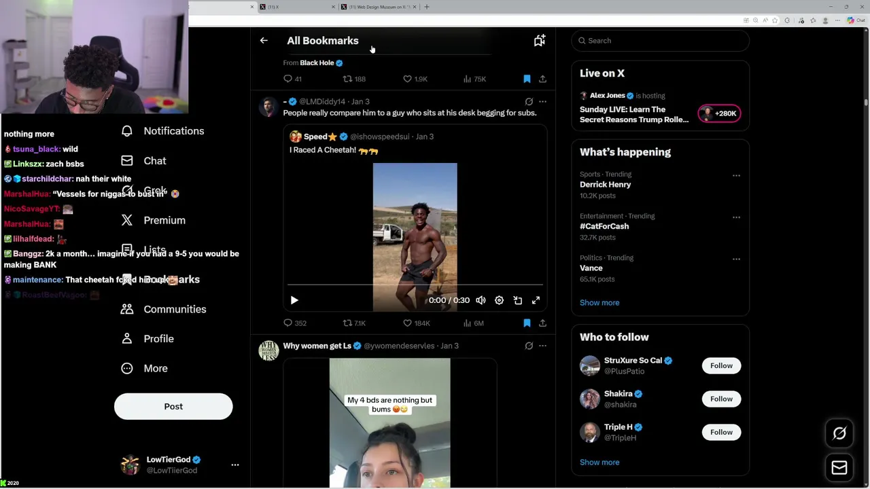Repost the Black Hole post (188)

(x=354, y=79)
